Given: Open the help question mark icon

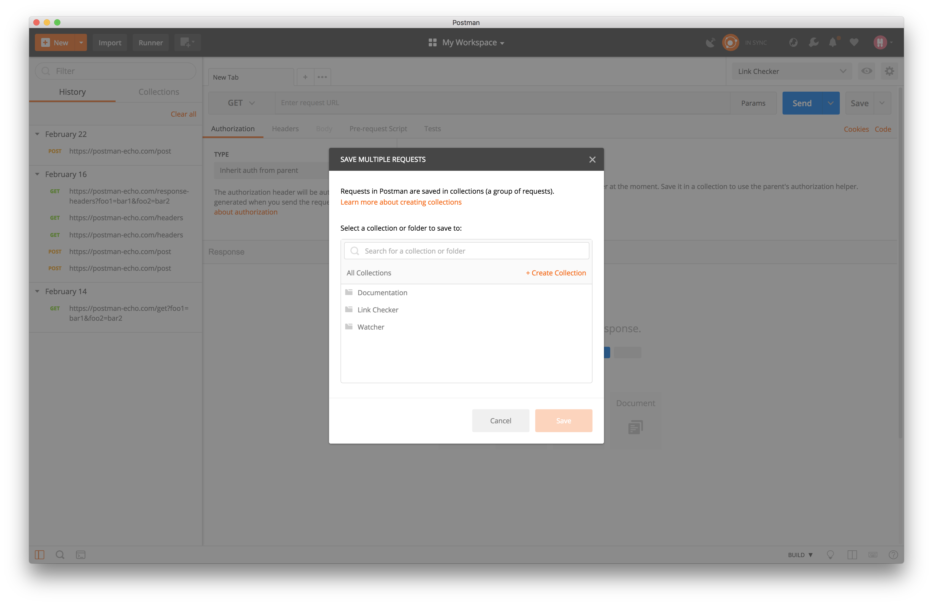Looking at the screenshot, I should coord(893,554).
